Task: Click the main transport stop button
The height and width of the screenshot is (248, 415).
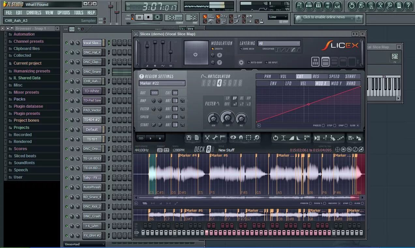Action: [148, 17]
